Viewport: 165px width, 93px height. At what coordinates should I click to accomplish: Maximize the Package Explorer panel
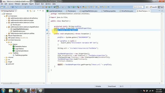point(43,11)
